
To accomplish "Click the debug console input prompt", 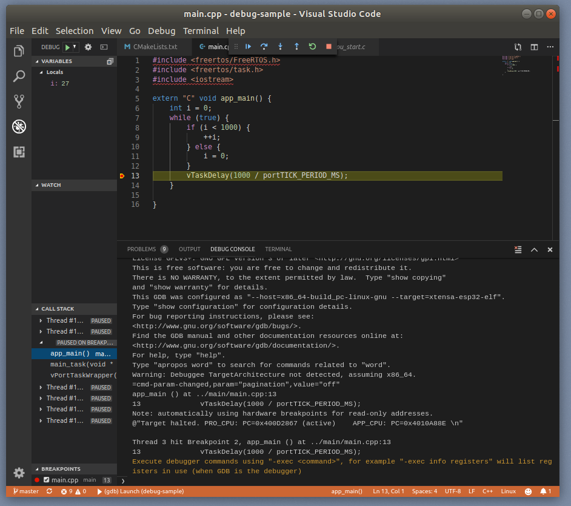I will (339, 481).
